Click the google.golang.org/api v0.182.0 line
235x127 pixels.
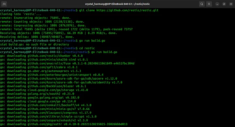(x=39, y=98)
